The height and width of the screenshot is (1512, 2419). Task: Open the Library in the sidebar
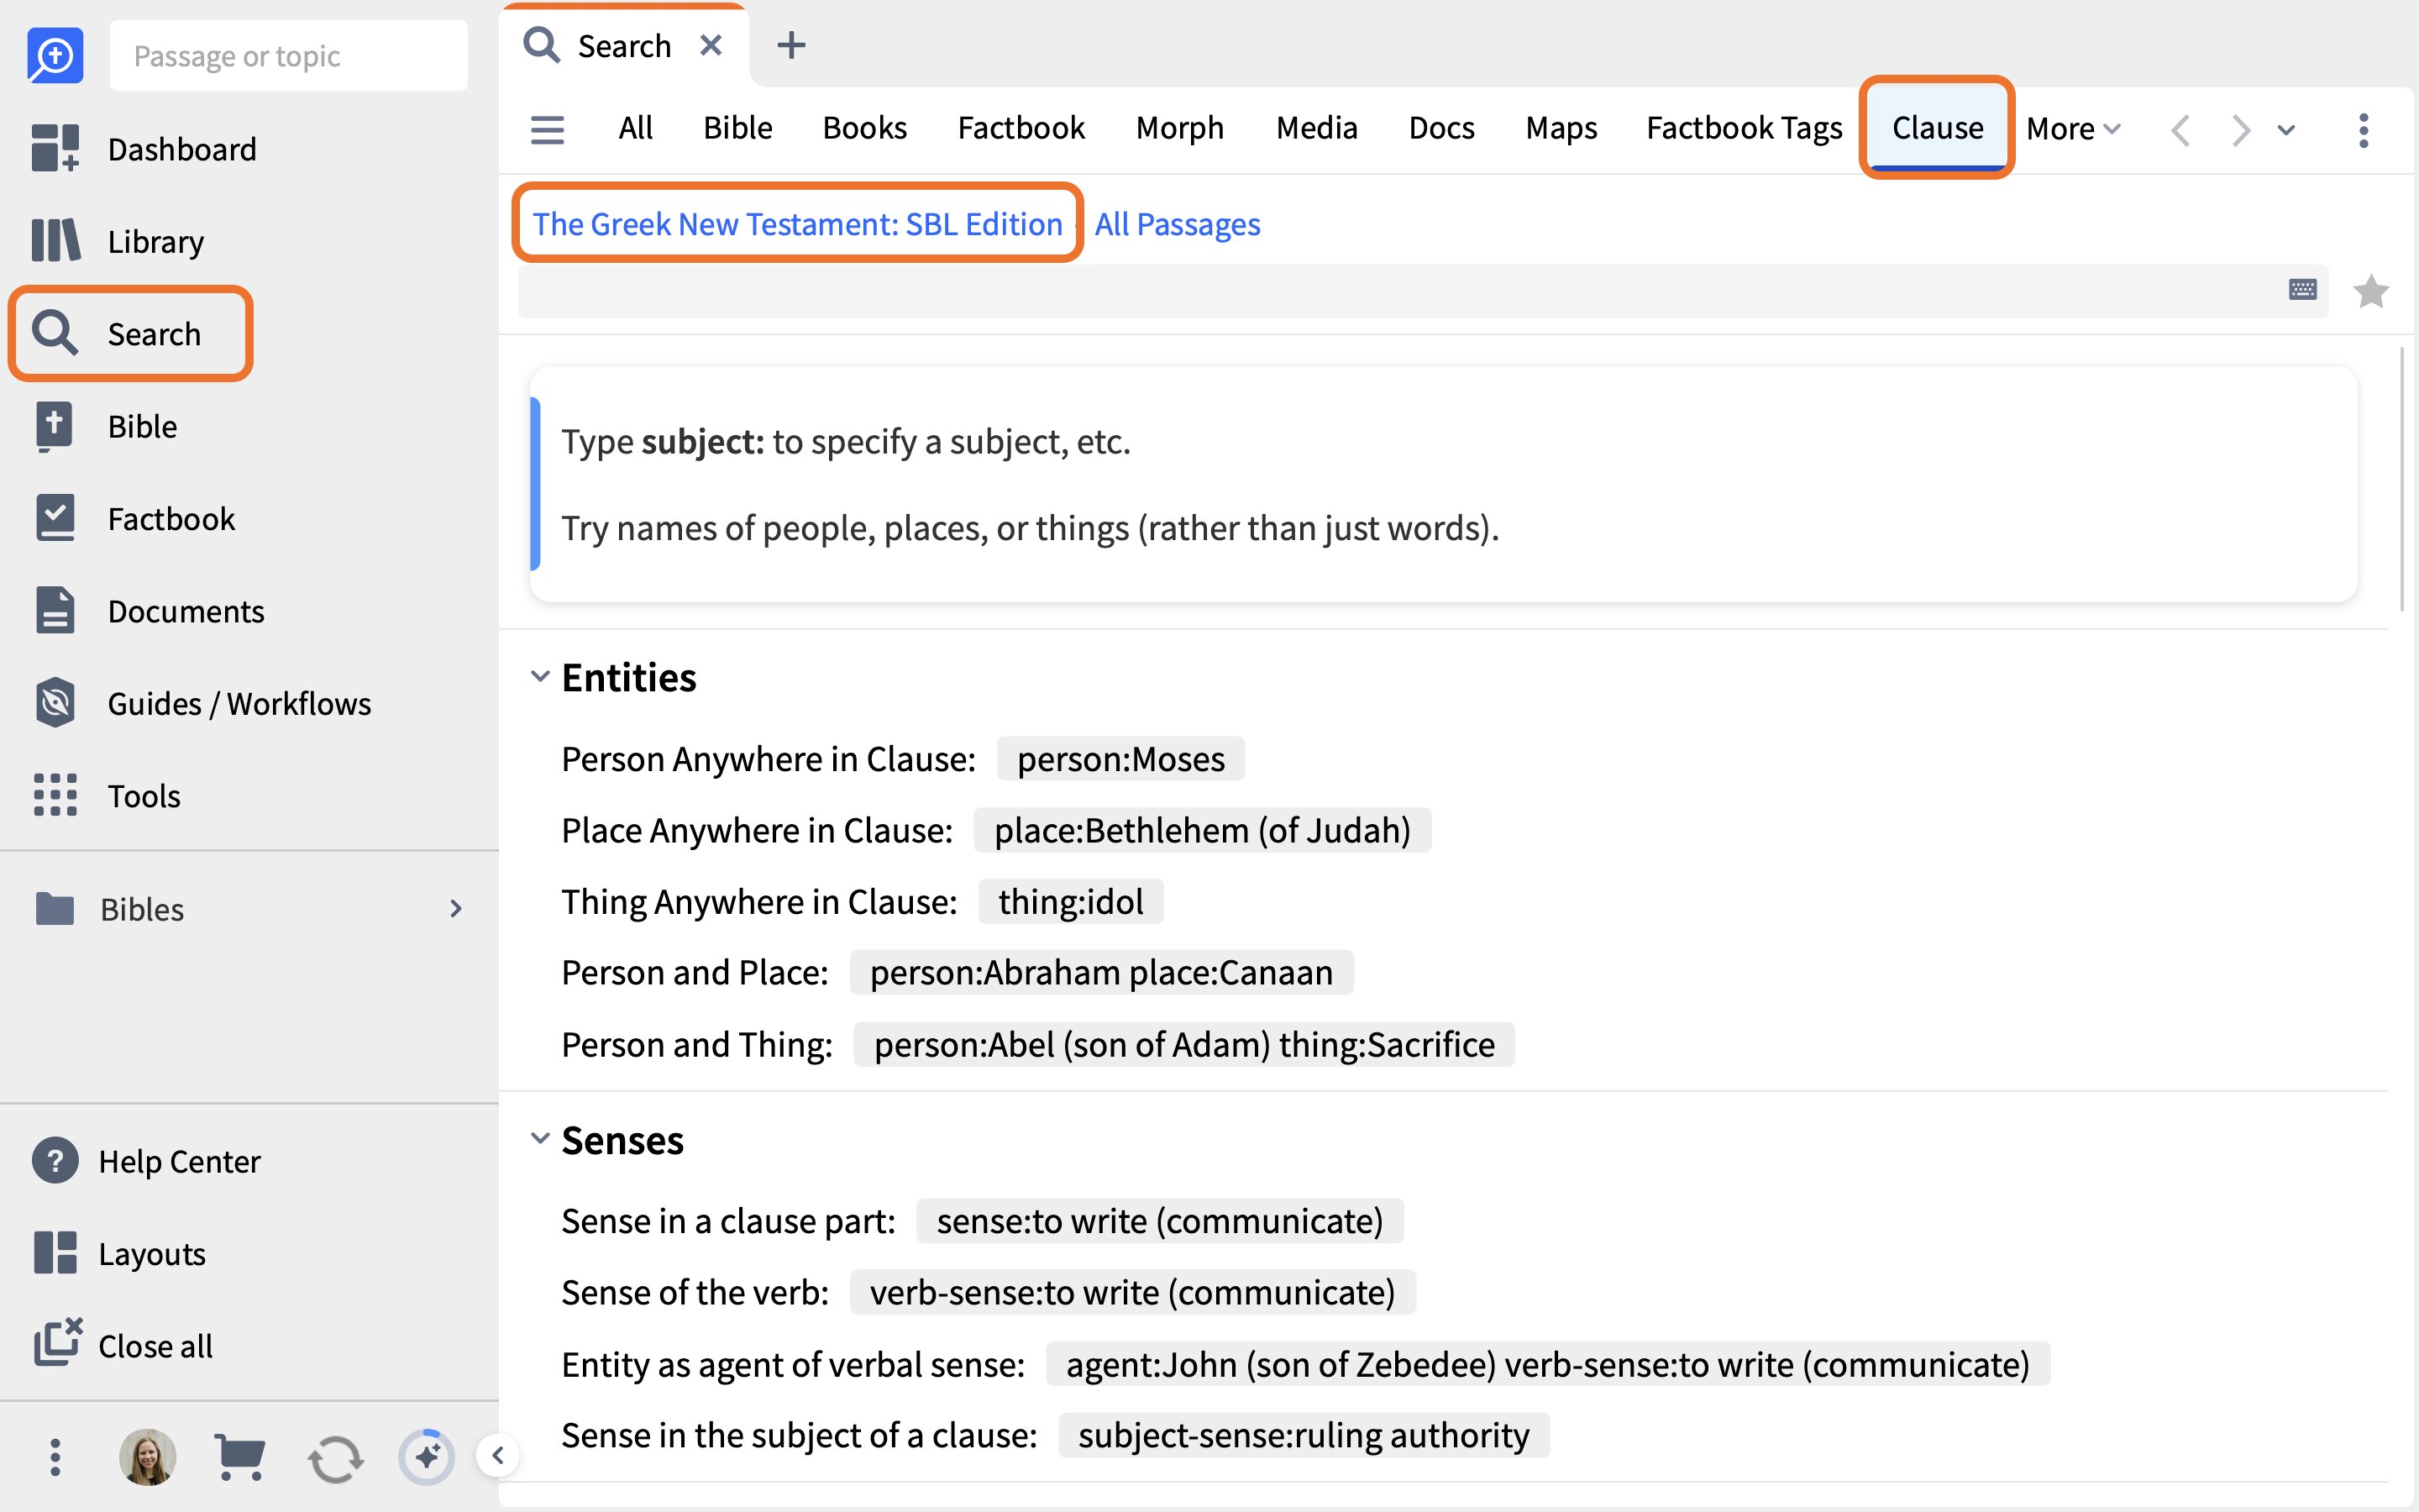click(118, 241)
